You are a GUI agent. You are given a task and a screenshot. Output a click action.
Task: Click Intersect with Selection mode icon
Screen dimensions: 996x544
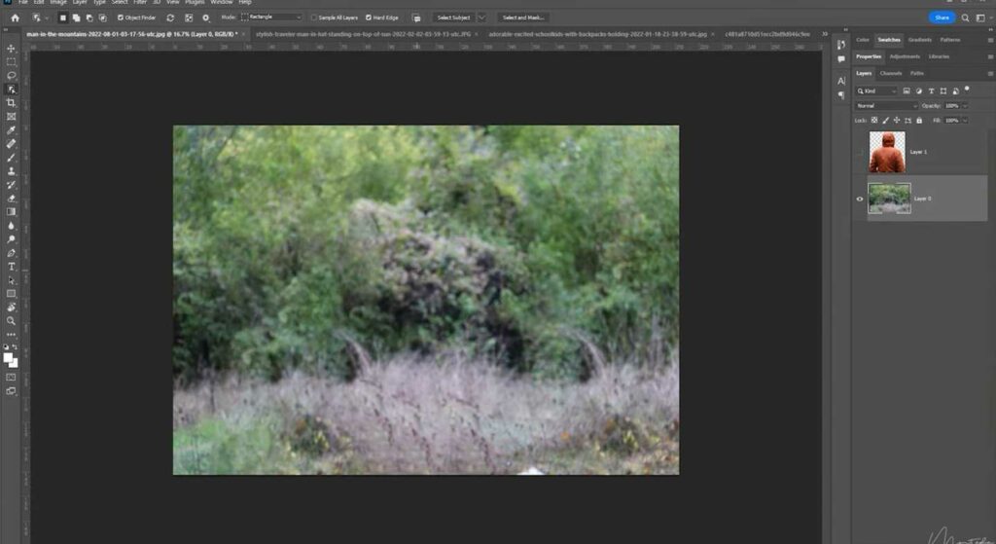coord(103,18)
